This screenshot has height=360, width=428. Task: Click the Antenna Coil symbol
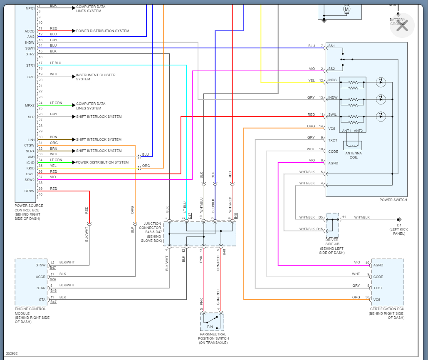click(352, 145)
